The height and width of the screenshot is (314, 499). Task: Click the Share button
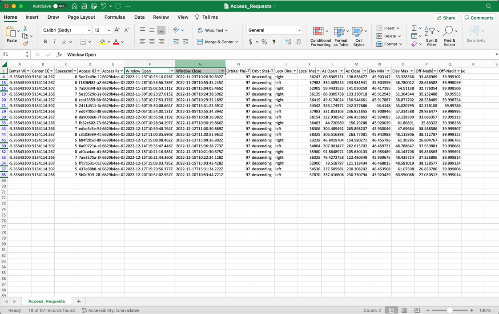click(446, 18)
